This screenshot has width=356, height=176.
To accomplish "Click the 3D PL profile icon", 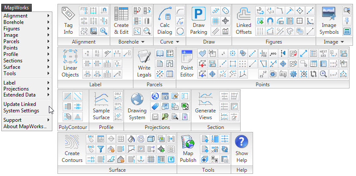I will pyautogui.click(x=118, y=106).
